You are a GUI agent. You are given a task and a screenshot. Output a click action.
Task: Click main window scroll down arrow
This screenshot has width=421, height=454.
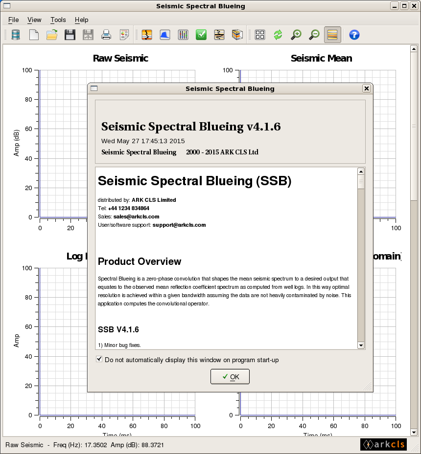[414, 432]
